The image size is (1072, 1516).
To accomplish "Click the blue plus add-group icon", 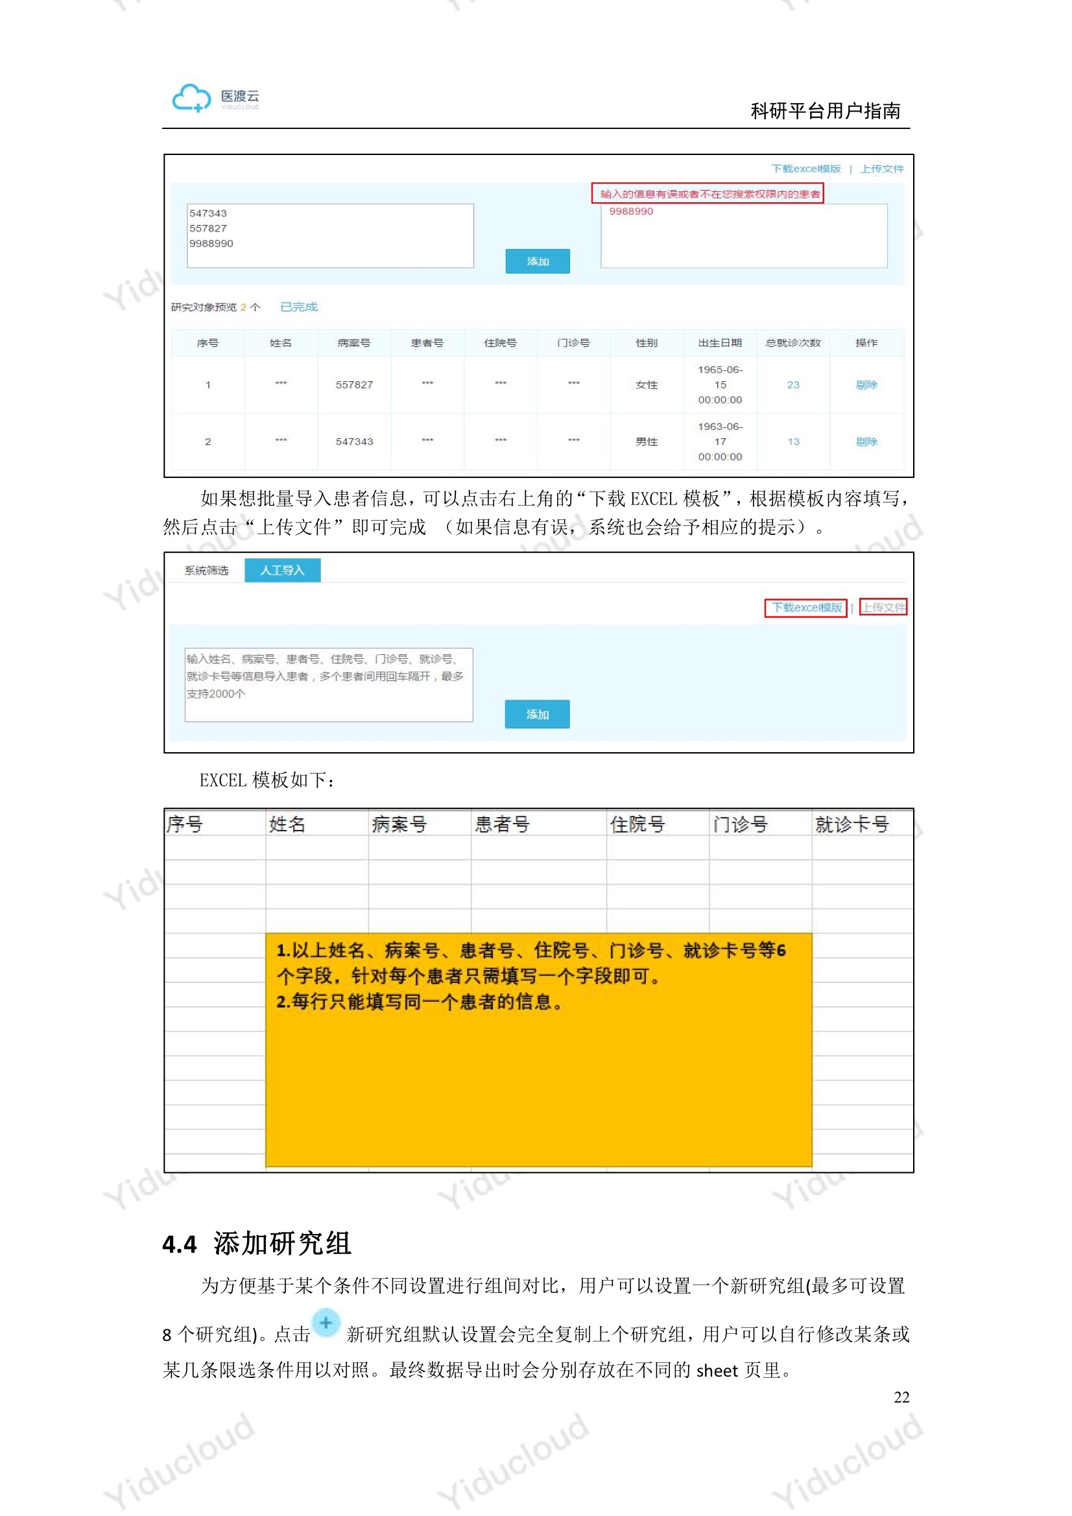I will tap(326, 1323).
